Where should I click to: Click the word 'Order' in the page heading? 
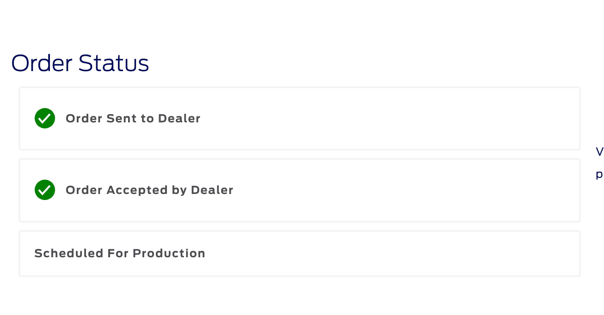42,63
